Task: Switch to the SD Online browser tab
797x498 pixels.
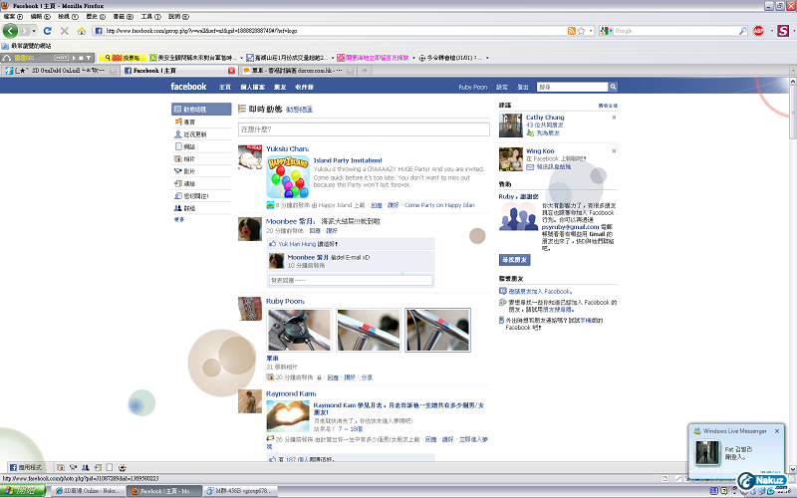Action: click(x=60, y=71)
